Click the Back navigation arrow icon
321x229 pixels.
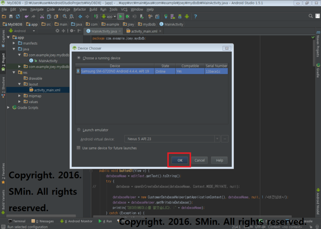click(x=80, y=16)
